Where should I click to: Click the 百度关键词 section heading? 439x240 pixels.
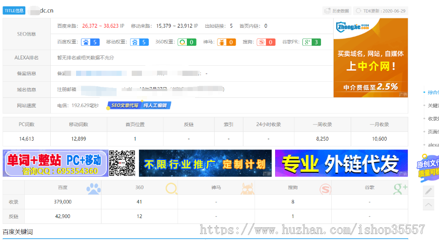18,232
